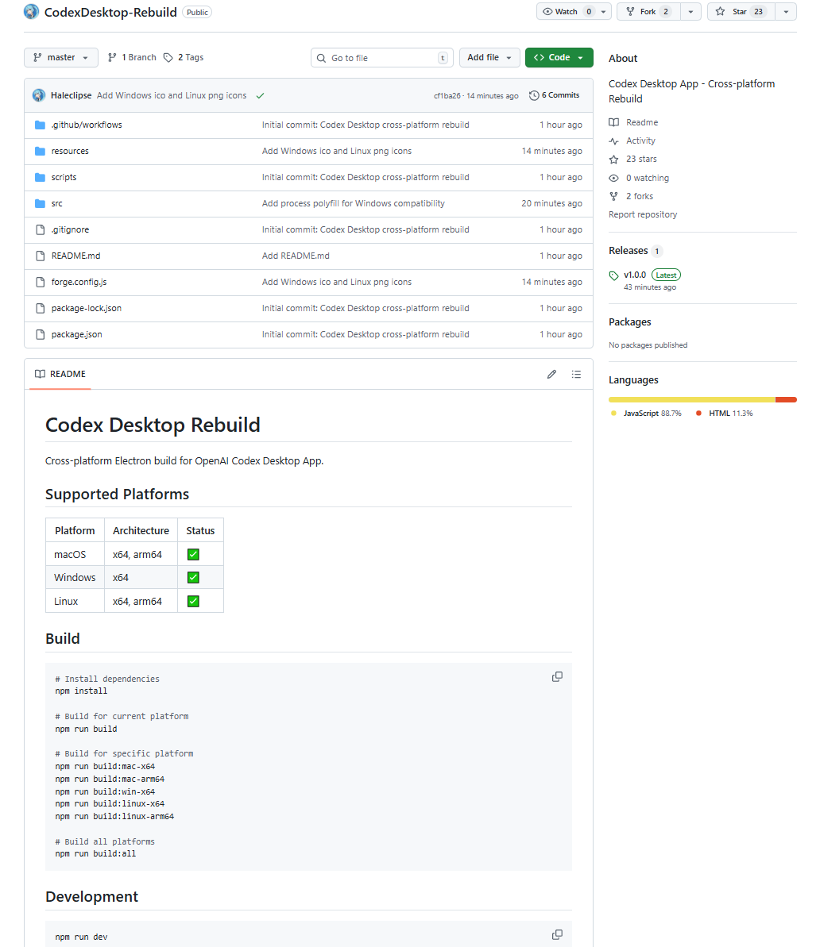Click Haleclipse's avatar in commit row
The width and height of the screenshot is (820, 947).
click(x=38, y=95)
